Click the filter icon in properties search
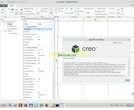134x110 pixels. click(53, 21)
